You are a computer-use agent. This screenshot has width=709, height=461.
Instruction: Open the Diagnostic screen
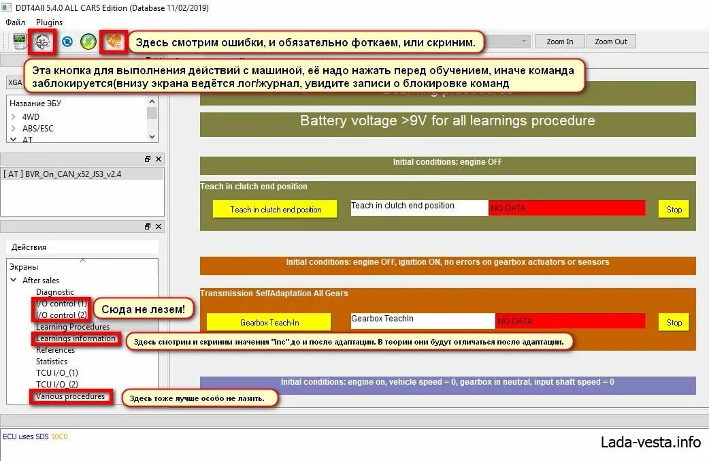coord(54,292)
